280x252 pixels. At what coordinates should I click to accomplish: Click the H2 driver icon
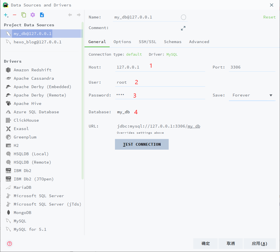click(x=8, y=145)
